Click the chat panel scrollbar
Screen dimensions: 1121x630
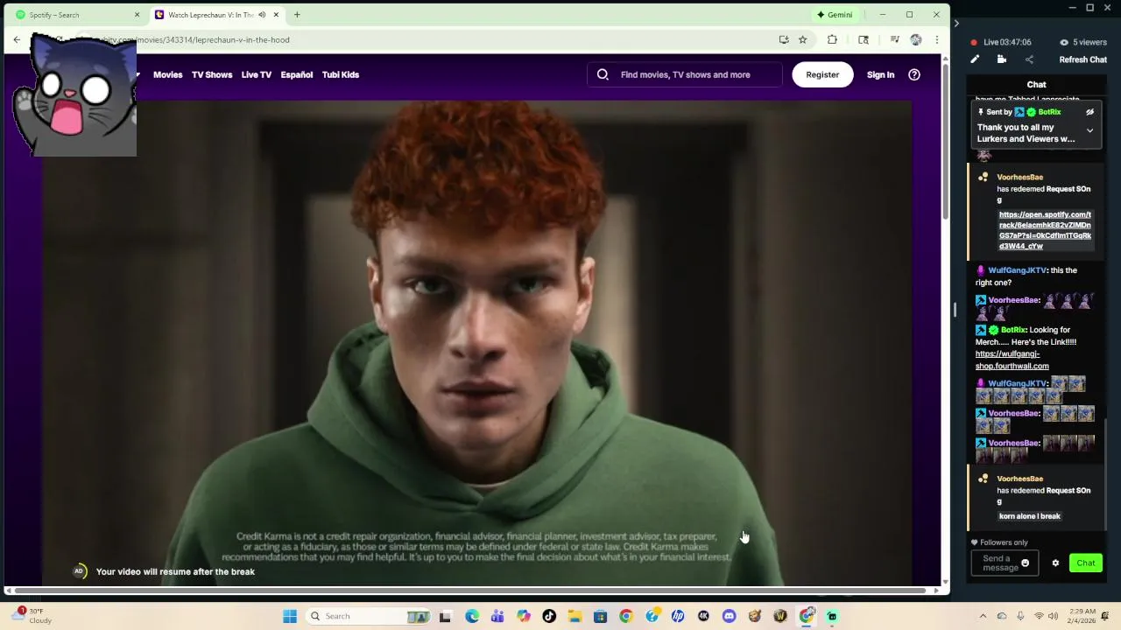(x=1105, y=474)
